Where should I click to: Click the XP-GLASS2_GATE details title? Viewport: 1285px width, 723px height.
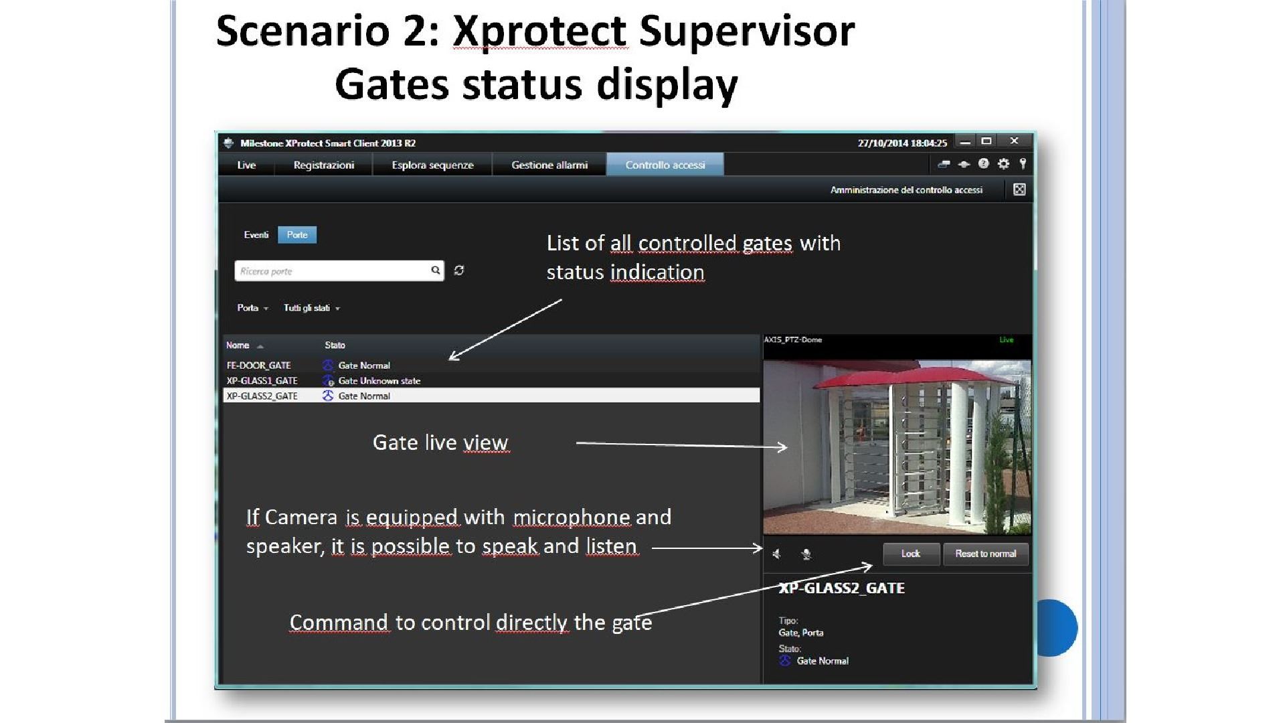[841, 588]
